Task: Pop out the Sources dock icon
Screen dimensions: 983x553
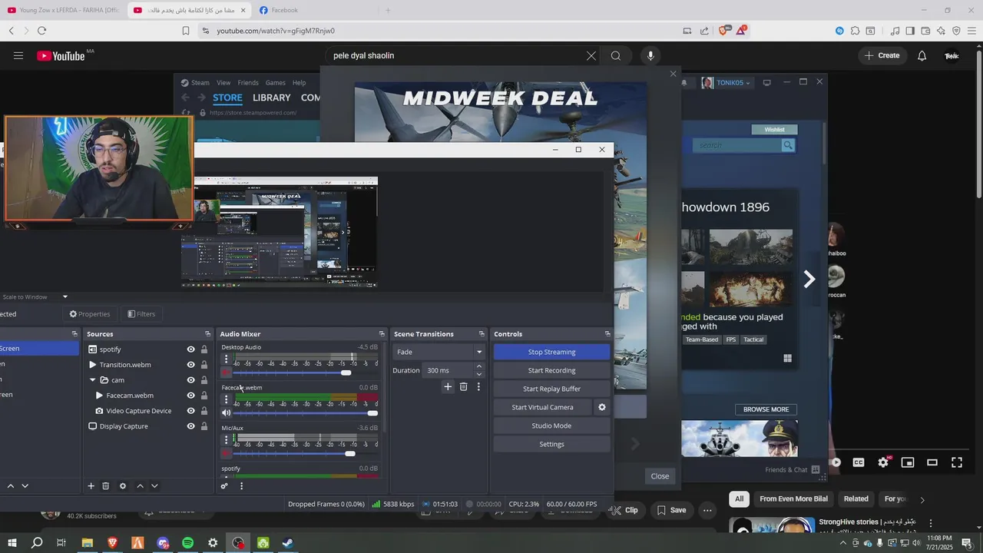Action: point(207,334)
